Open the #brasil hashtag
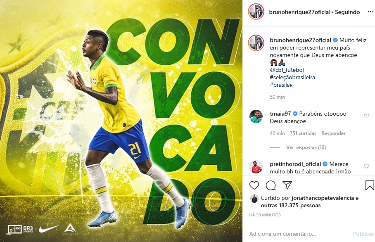The height and width of the screenshot is (242, 375). (x=281, y=85)
